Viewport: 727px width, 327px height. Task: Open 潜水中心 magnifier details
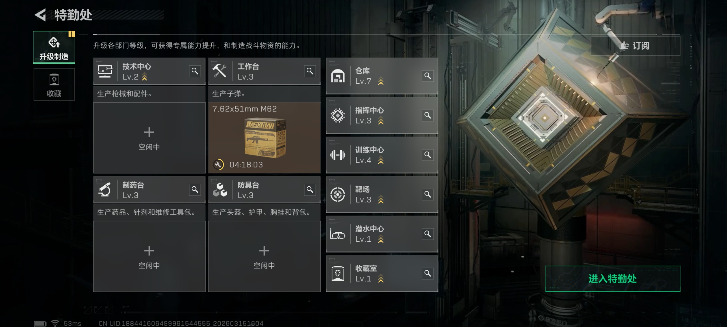(x=427, y=234)
